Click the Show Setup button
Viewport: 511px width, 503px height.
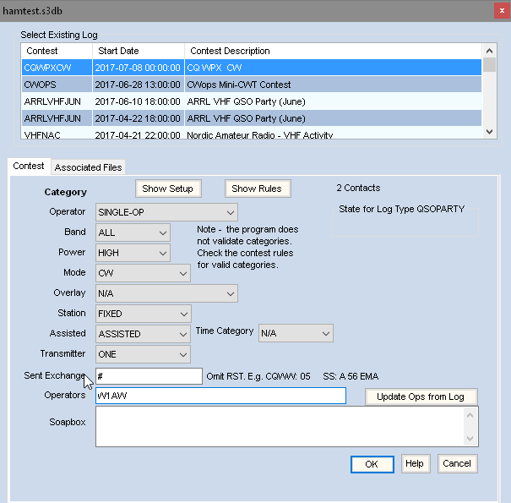pyautogui.click(x=168, y=189)
